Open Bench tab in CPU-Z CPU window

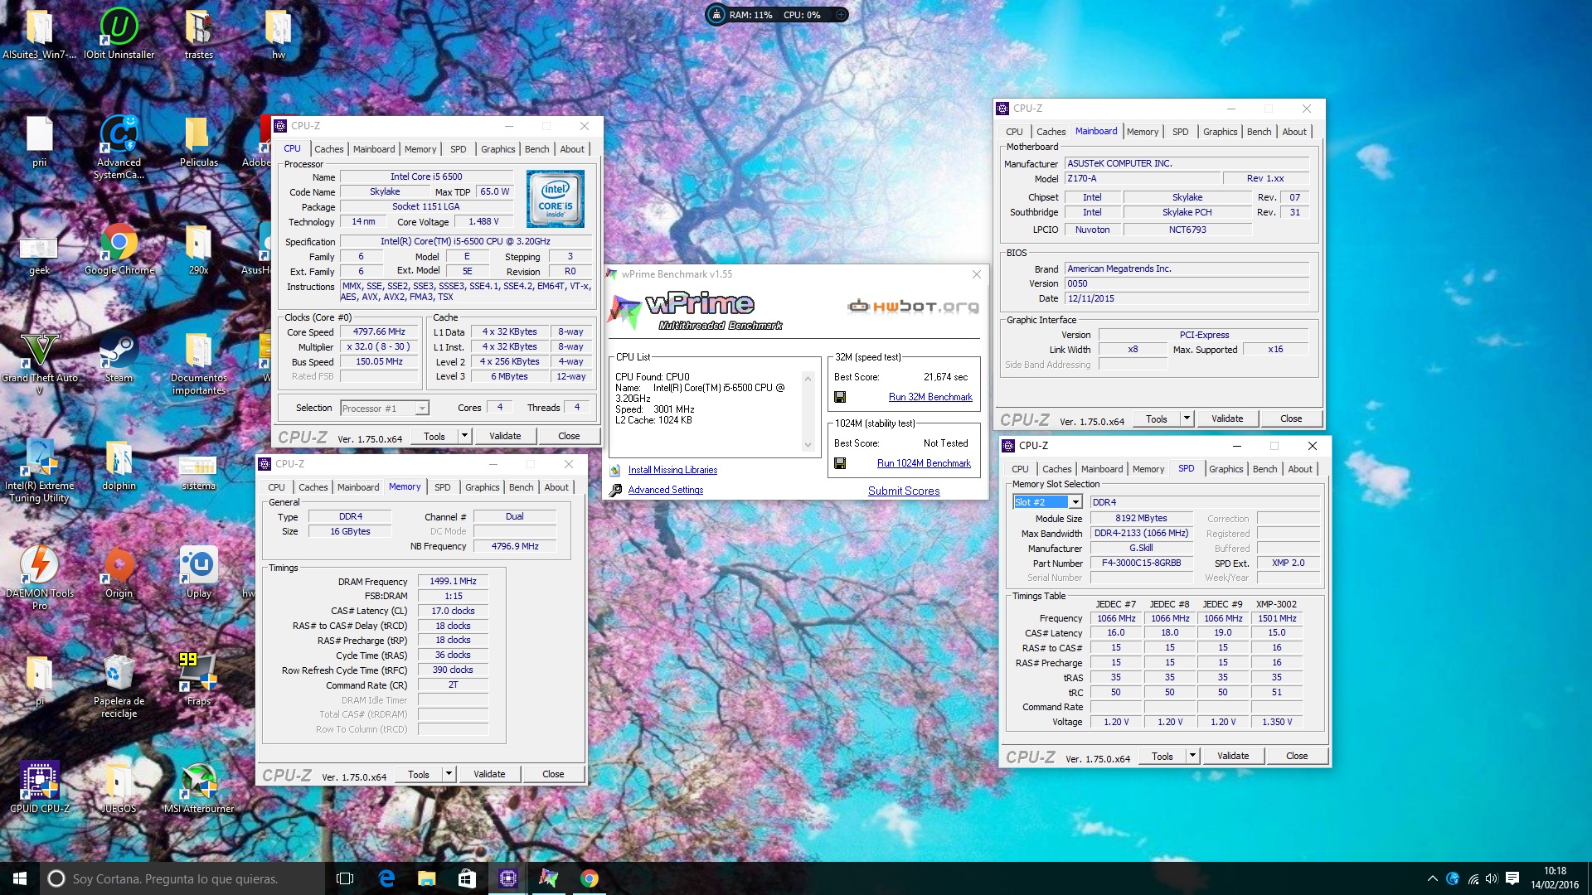pyautogui.click(x=536, y=149)
